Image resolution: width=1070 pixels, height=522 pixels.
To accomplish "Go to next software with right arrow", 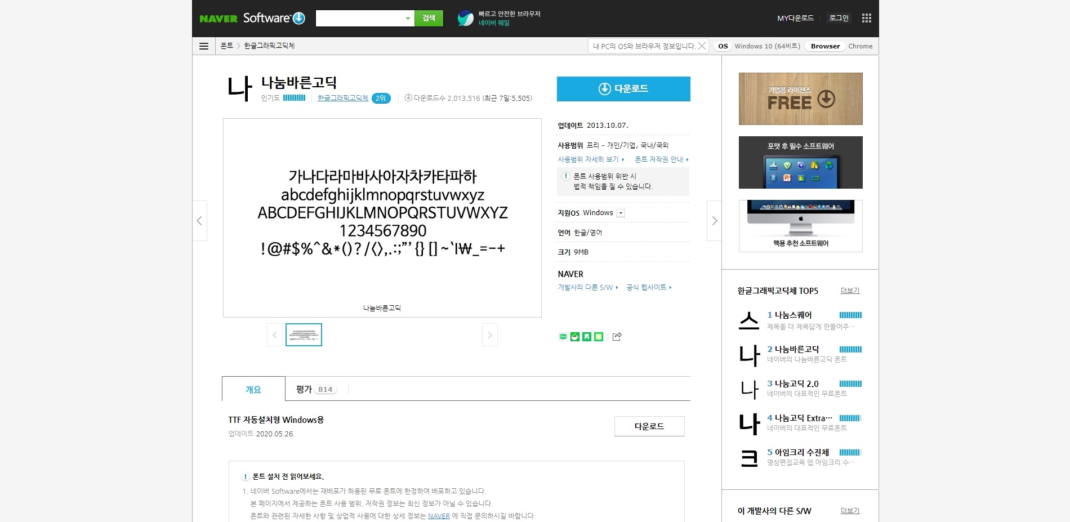I will tap(715, 221).
